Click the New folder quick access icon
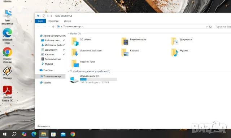 point(48,16)
